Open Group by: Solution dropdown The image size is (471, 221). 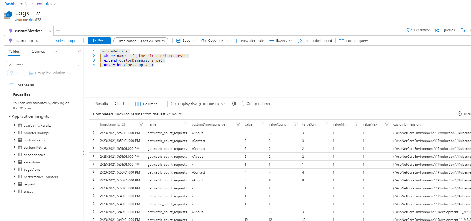pos(50,73)
